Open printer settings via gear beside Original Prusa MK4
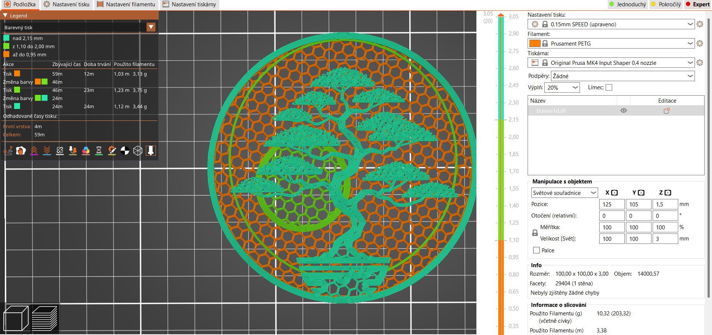 point(700,63)
